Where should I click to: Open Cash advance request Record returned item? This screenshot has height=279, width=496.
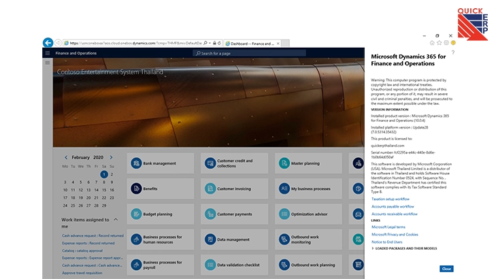93,235
